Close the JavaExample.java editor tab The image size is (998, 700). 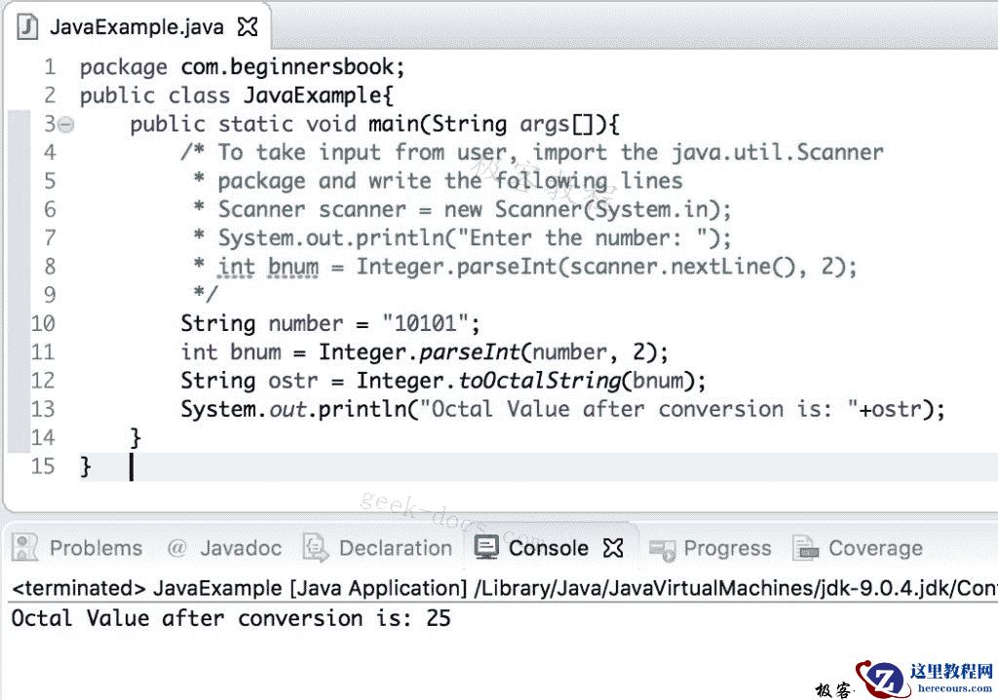(x=247, y=25)
